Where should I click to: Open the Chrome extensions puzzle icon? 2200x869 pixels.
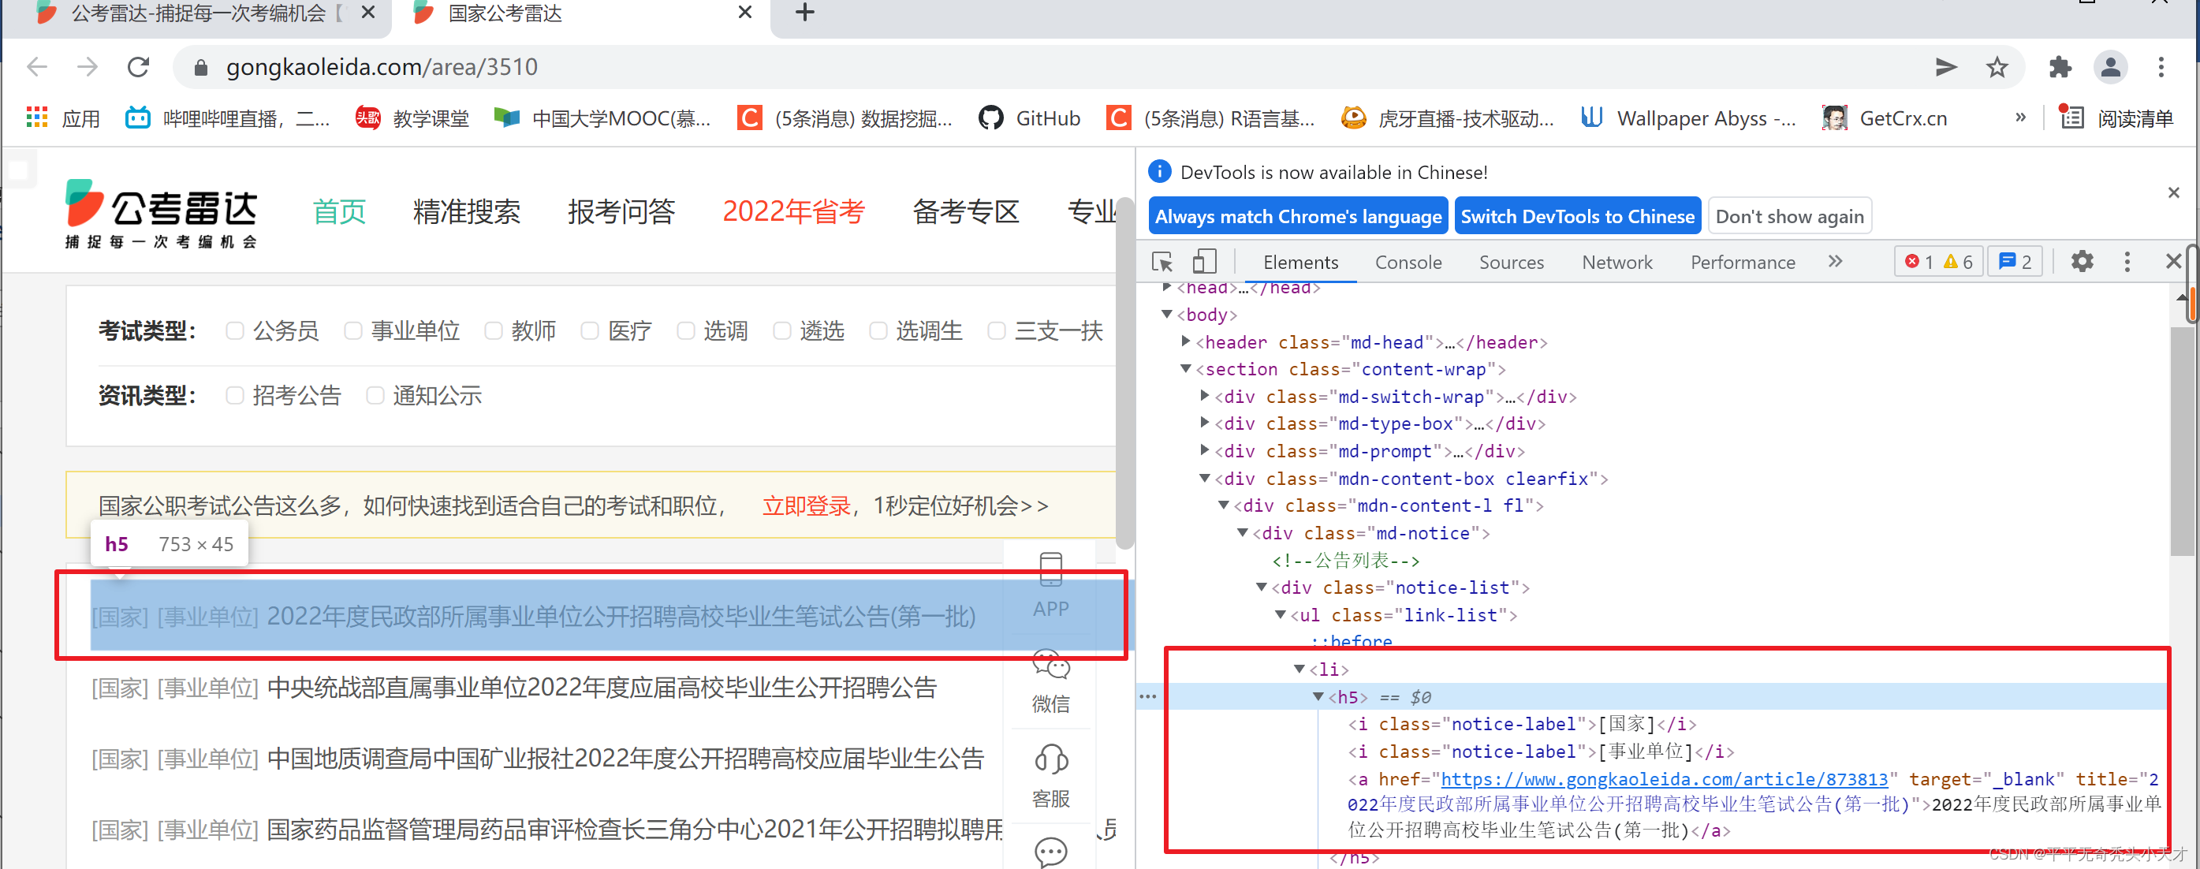click(x=2060, y=67)
